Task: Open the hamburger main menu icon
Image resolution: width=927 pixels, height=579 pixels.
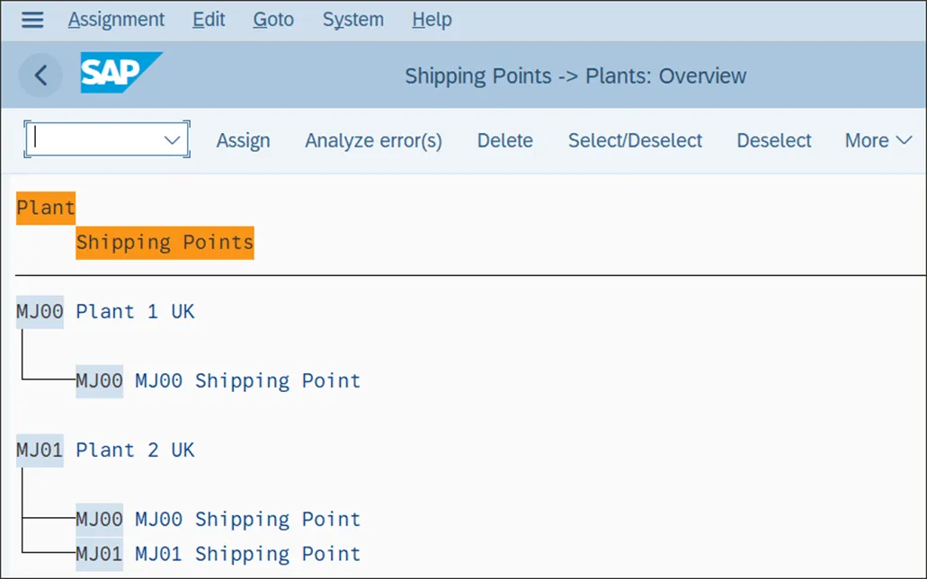Action: 32,20
